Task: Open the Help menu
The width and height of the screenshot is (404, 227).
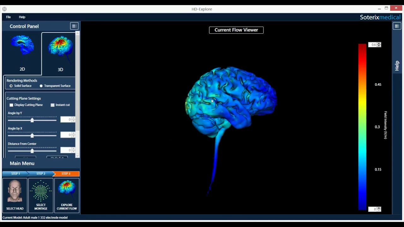Action: (22, 17)
